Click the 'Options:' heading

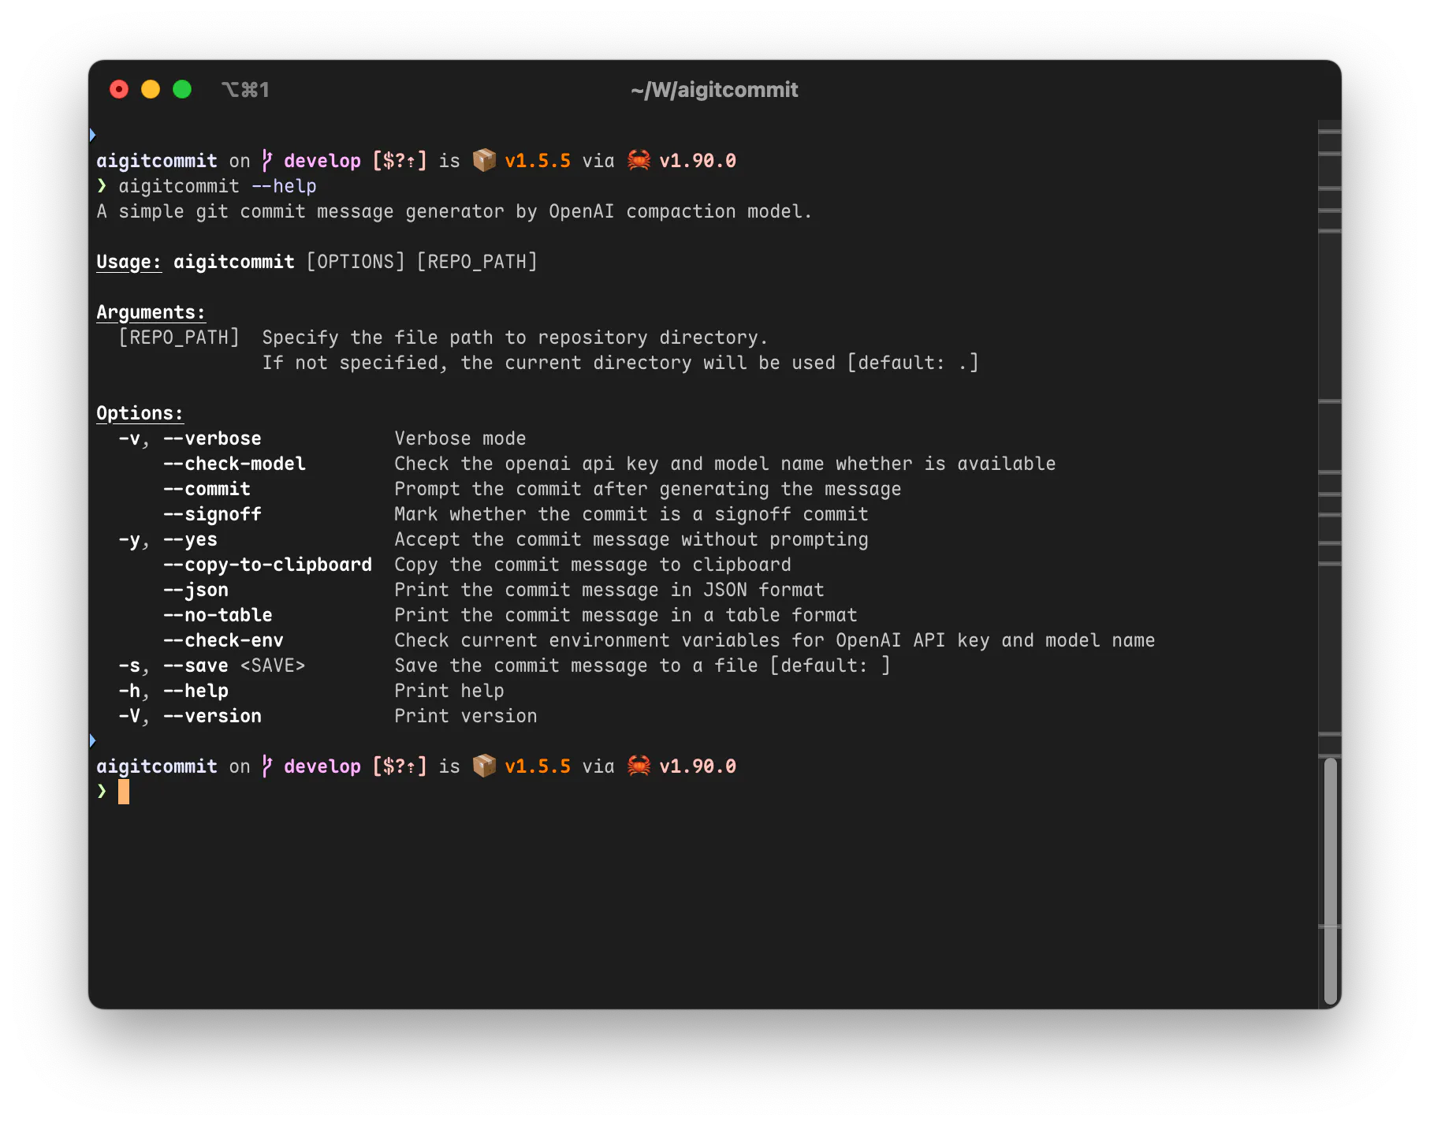tap(140, 413)
